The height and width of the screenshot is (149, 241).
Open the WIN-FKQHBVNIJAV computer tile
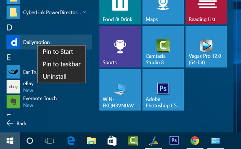tap(120, 90)
